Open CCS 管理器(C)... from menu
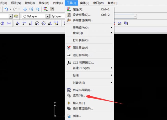 click(89, 63)
